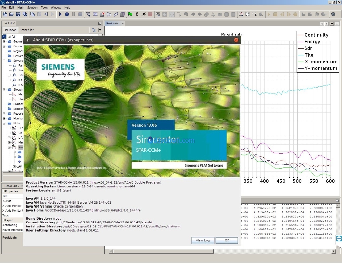
Task: Click the right arrow of the horizontal scrollbar
Action: pyautogui.click(x=333, y=251)
